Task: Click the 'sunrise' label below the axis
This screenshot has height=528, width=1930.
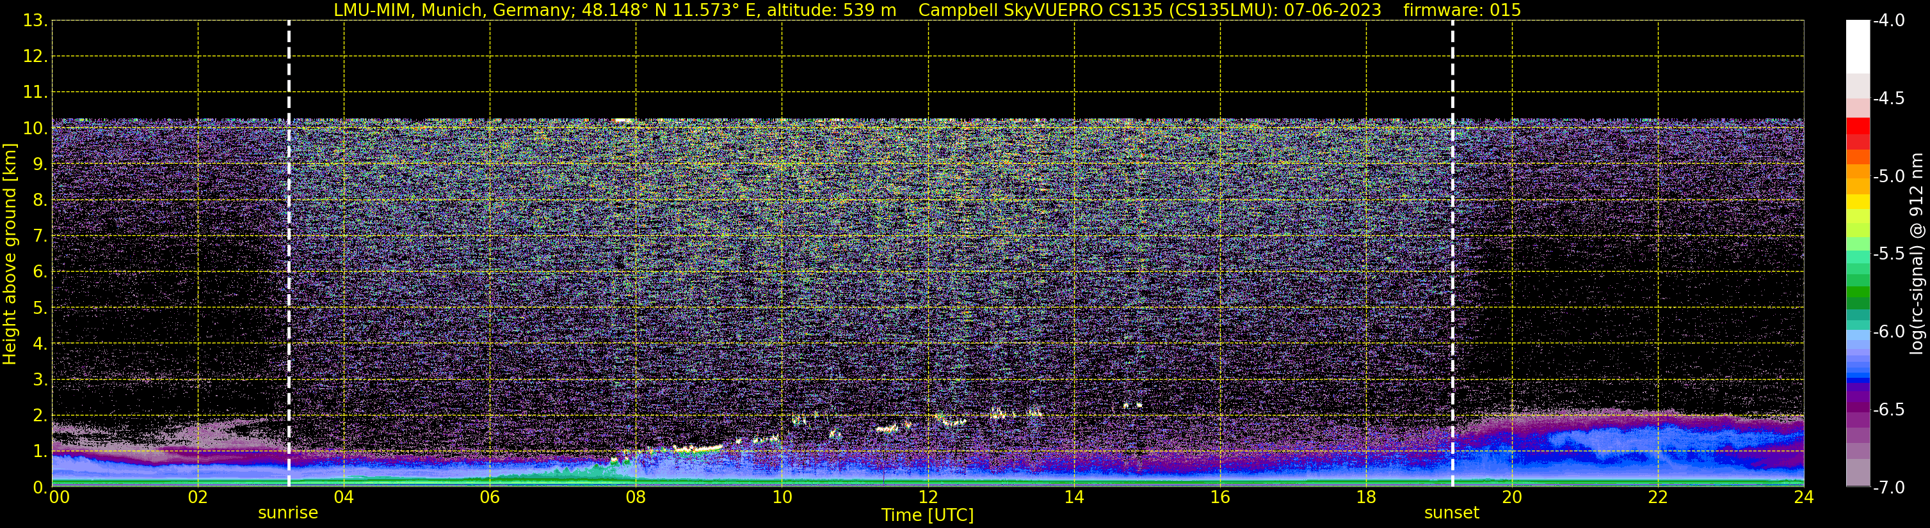Action: (287, 513)
